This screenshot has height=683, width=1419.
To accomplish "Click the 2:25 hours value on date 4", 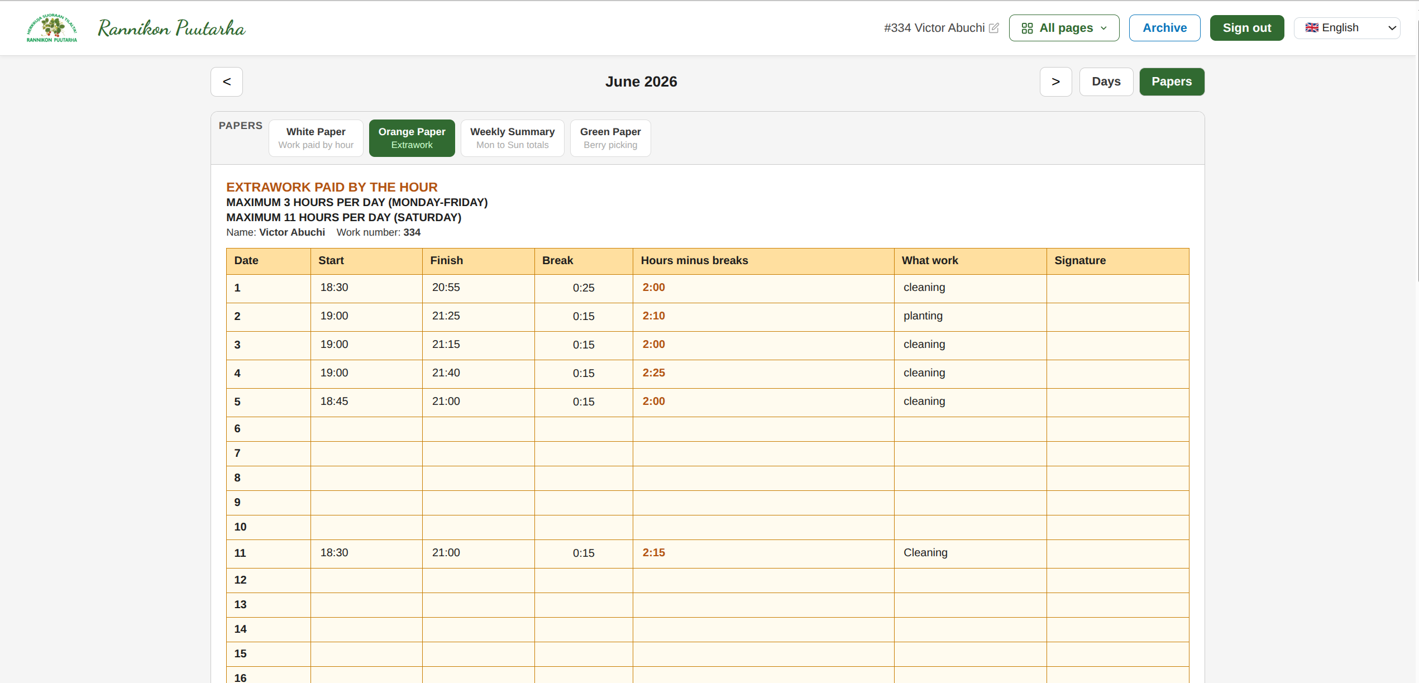I will click(653, 373).
